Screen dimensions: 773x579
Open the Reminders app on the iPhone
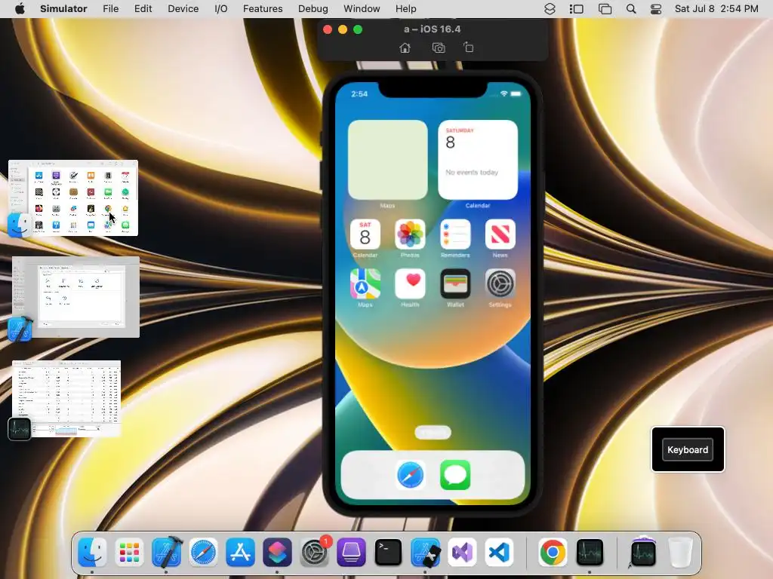(x=455, y=234)
